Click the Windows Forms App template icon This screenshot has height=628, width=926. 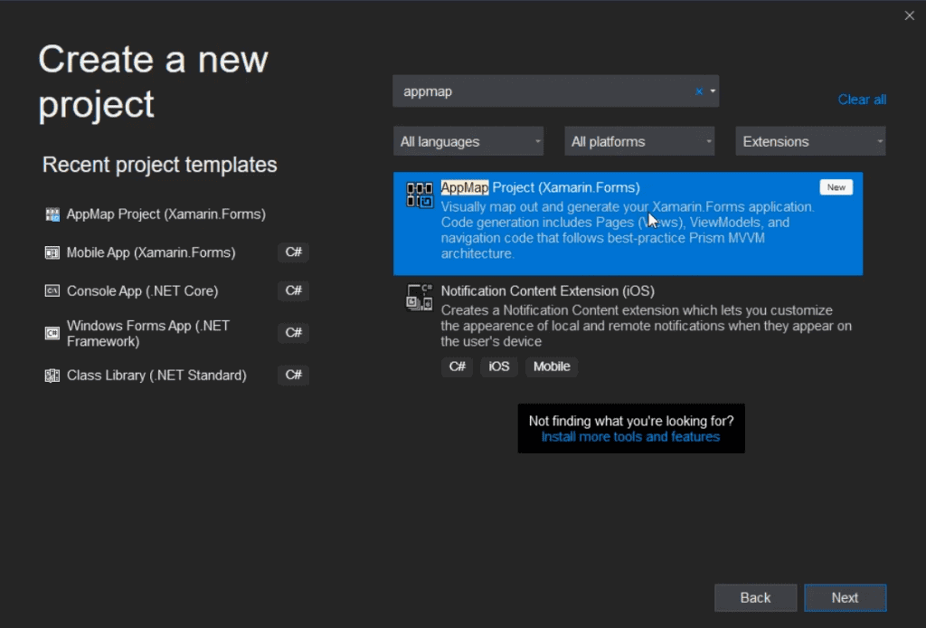pos(52,333)
